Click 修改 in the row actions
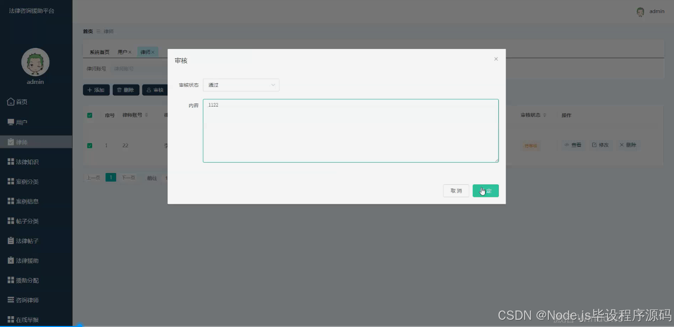Screen dimensions: 674x327 click(600, 145)
